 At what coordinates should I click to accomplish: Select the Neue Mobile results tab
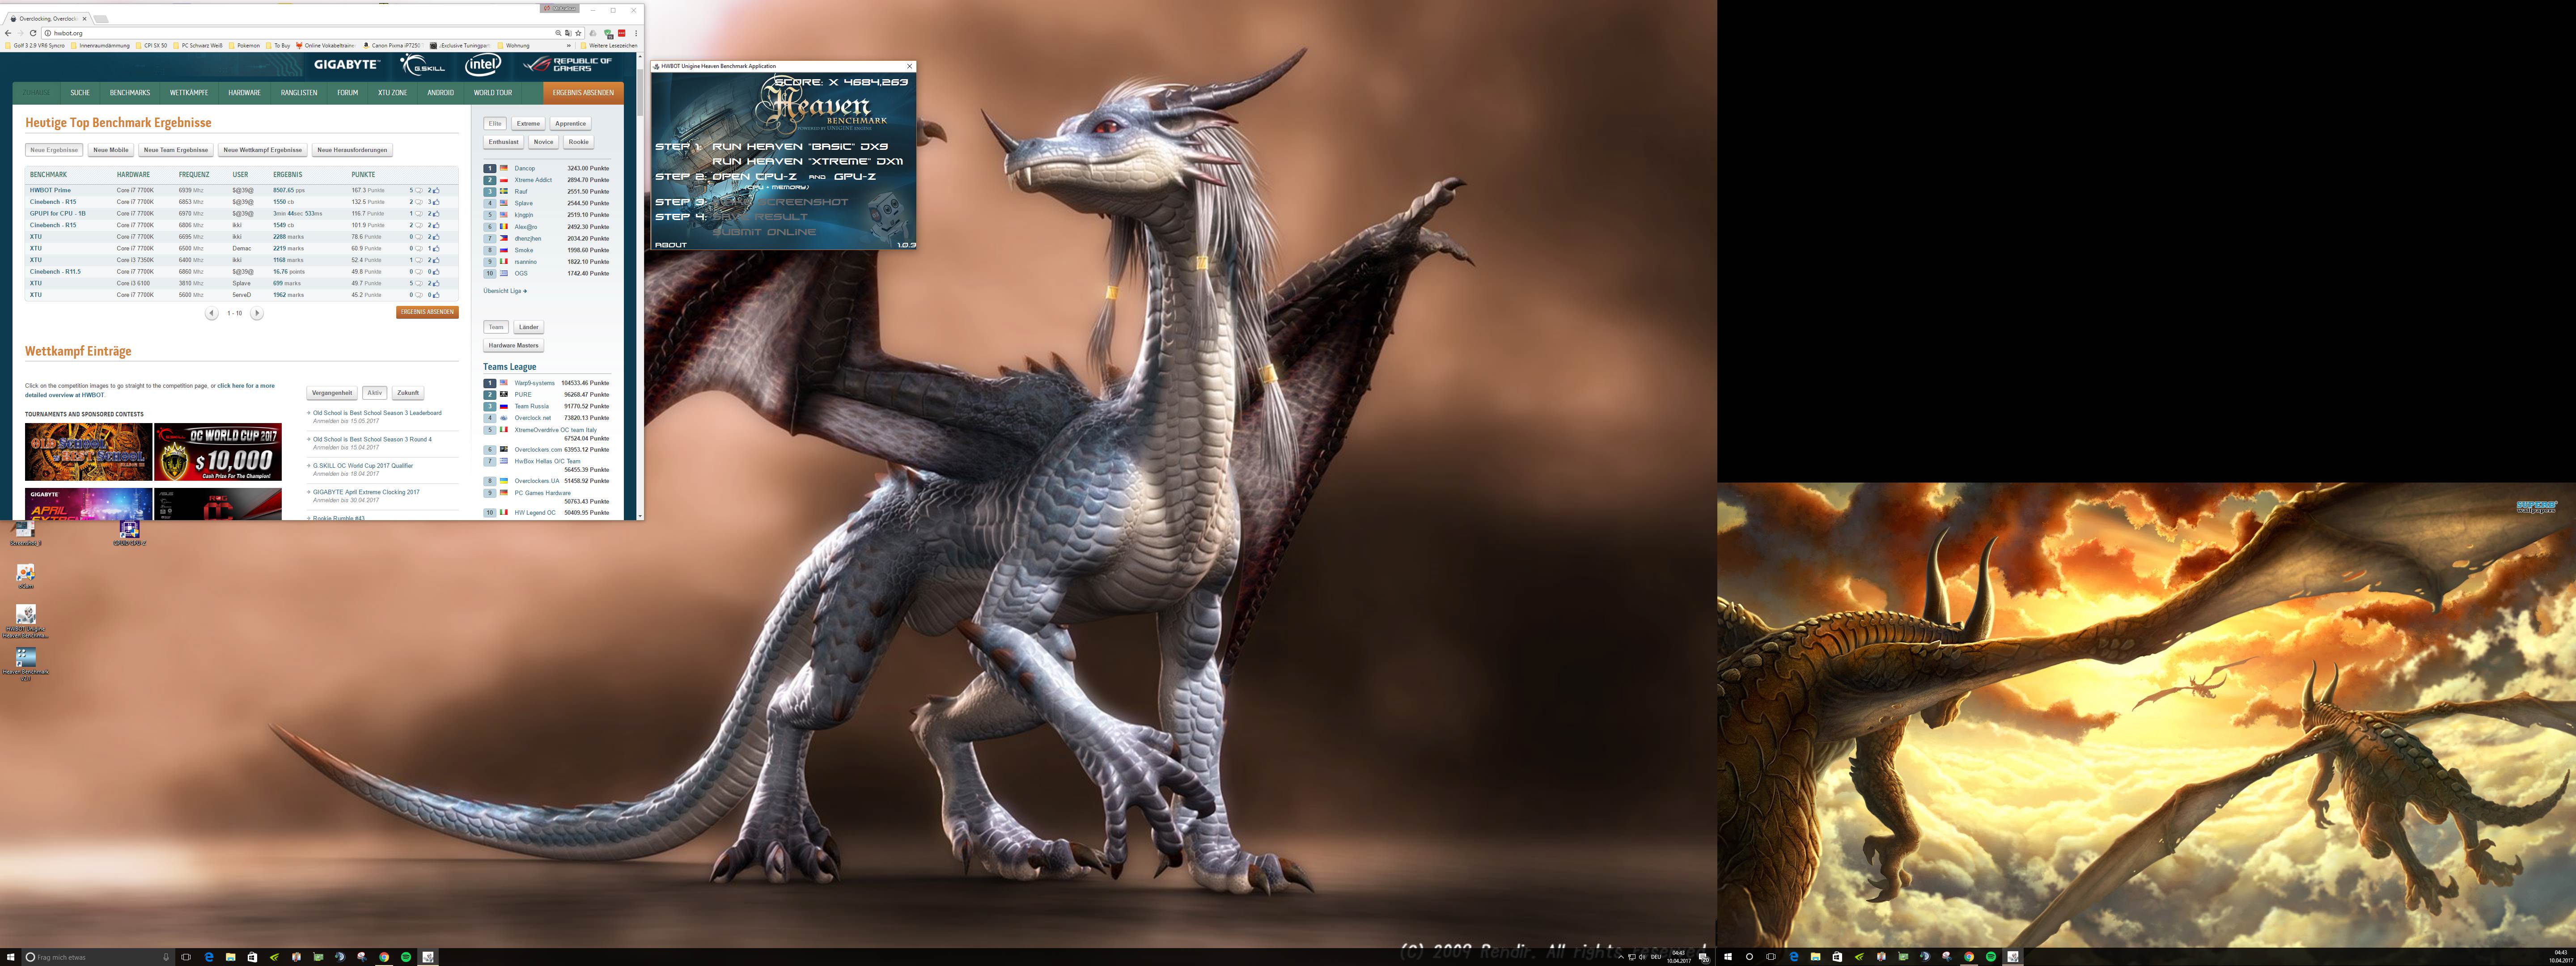(x=111, y=150)
